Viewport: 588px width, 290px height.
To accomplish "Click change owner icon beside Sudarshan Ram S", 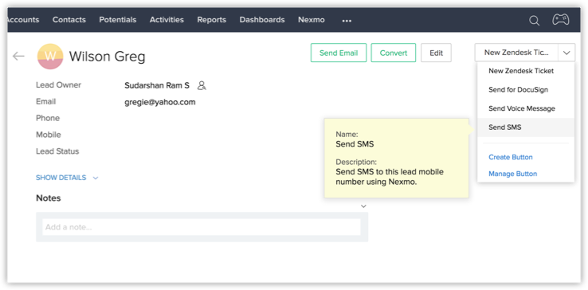I will (x=202, y=85).
